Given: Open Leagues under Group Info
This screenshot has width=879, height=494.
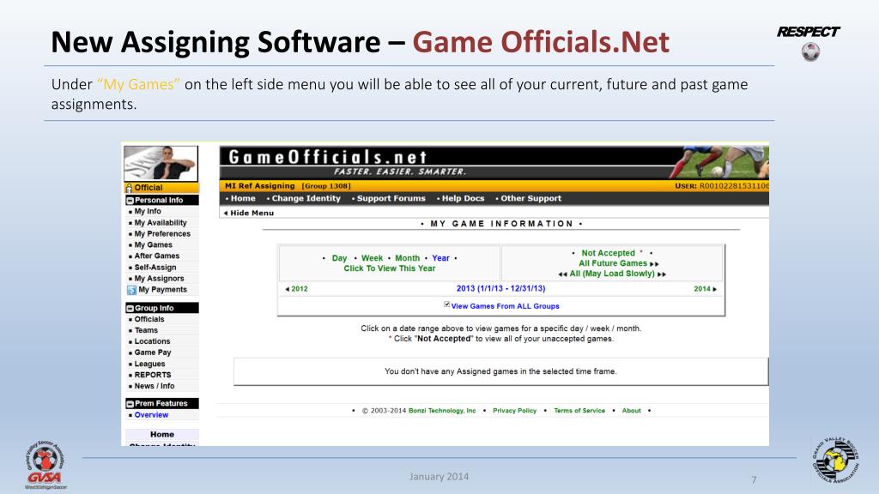Looking at the screenshot, I should coord(149,364).
